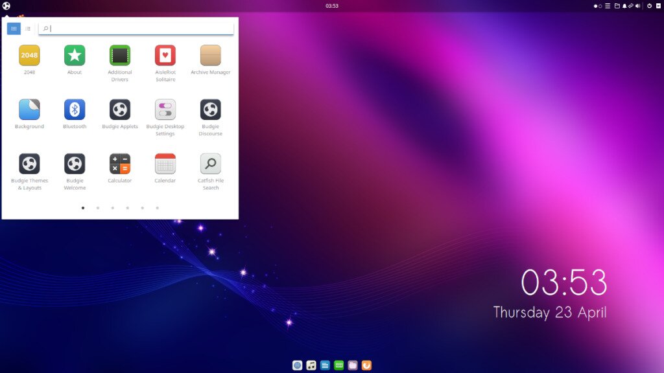Switch the app menu to list view
The width and height of the screenshot is (664, 373).
[x=27, y=28]
